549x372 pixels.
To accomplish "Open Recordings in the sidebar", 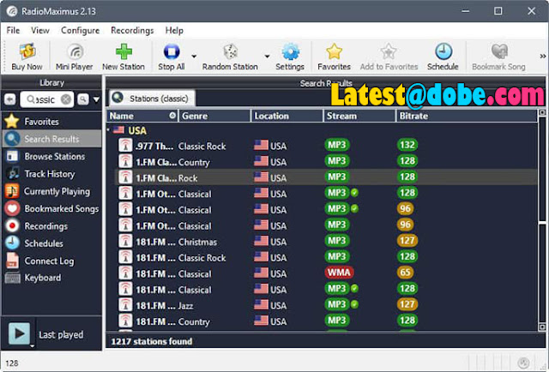I will click(x=51, y=226).
